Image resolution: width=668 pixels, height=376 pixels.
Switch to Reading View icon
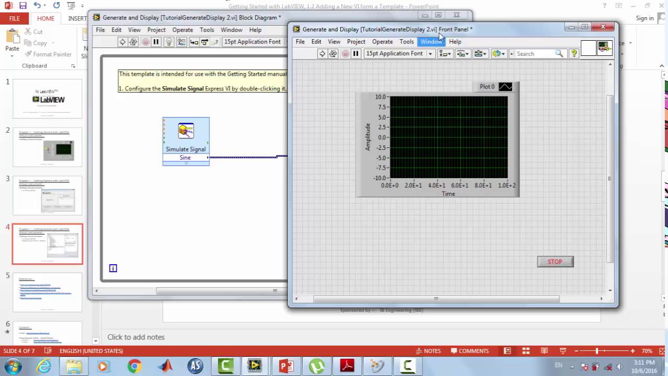pyautogui.click(x=544, y=351)
